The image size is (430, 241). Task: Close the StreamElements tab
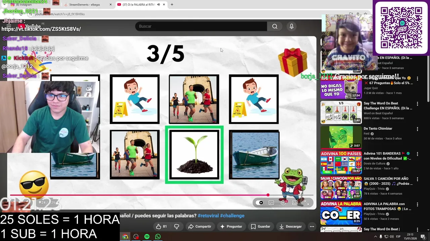tap(111, 5)
